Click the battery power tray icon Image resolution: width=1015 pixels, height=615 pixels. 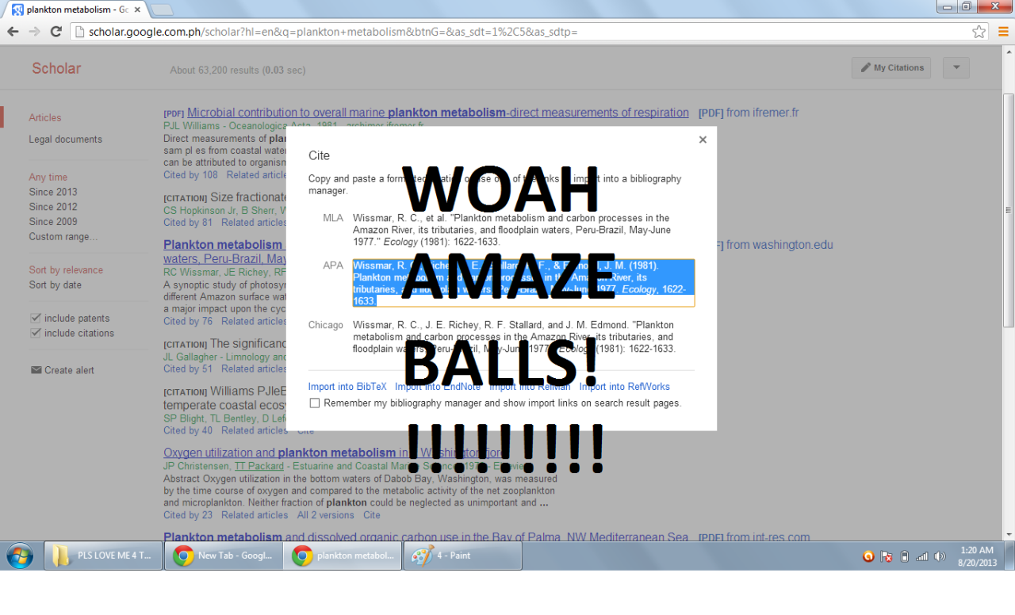click(x=905, y=556)
